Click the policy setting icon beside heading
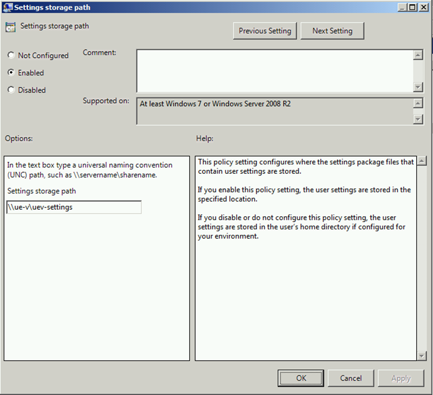 10,27
